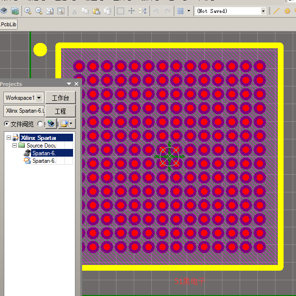The image size is (296, 296).
Task: Click the Paste clipboard icon
Action: 96,11
